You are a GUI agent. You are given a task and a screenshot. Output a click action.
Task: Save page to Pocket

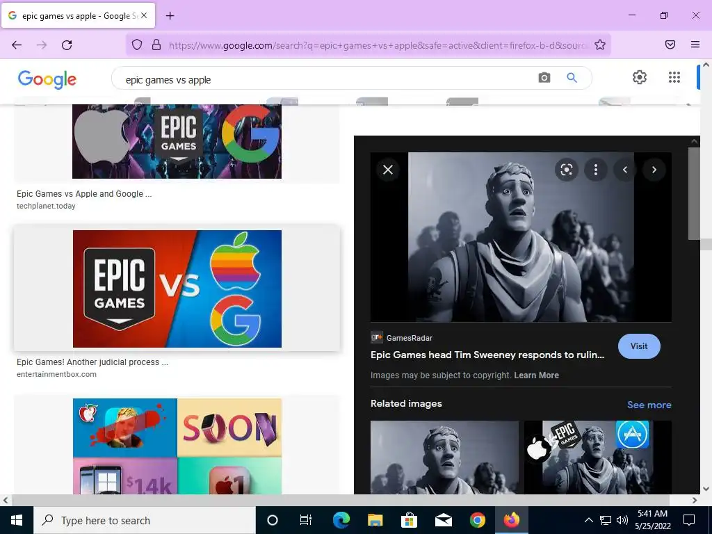(x=670, y=44)
